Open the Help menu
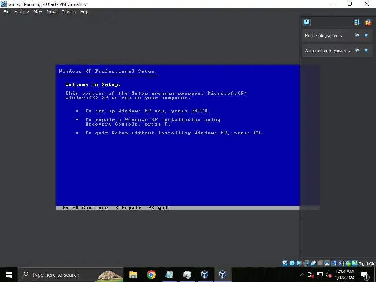 tap(84, 12)
